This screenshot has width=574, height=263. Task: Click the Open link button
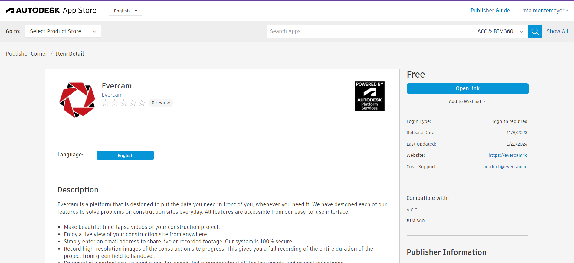pyautogui.click(x=468, y=88)
